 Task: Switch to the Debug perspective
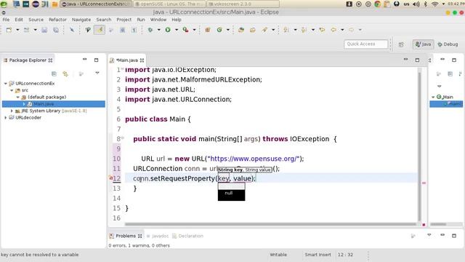(x=448, y=44)
